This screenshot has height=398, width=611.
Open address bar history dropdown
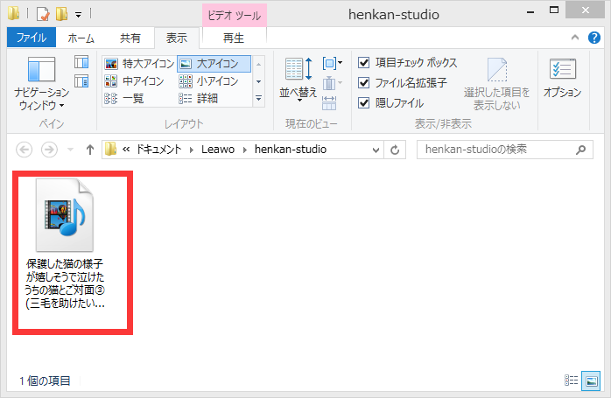coord(376,150)
